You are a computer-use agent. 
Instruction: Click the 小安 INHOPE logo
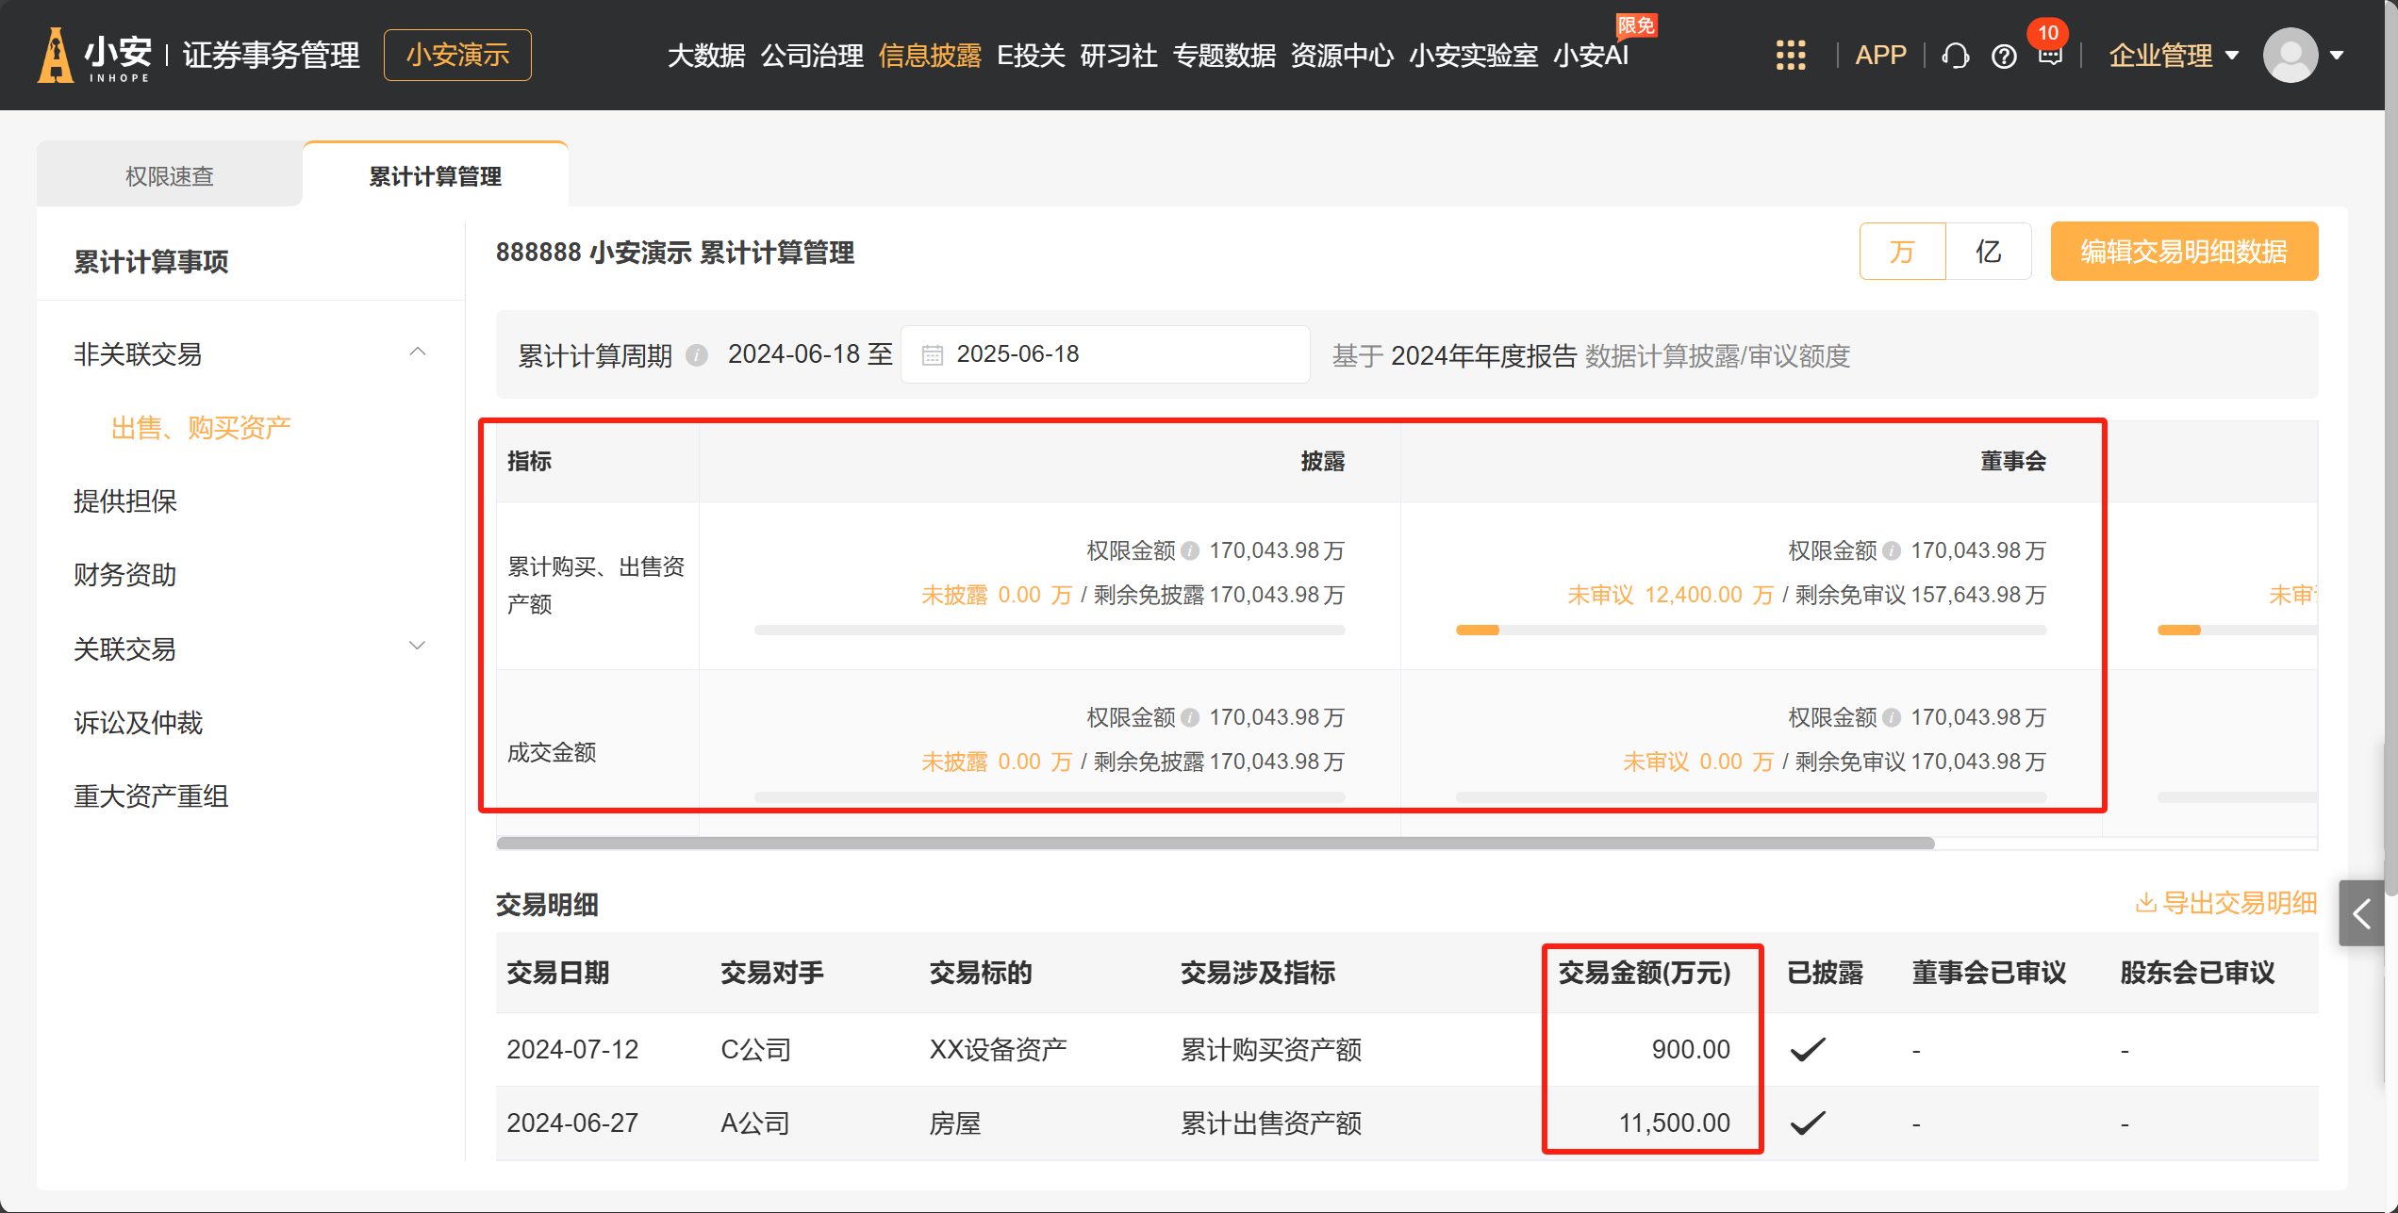pos(94,56)
